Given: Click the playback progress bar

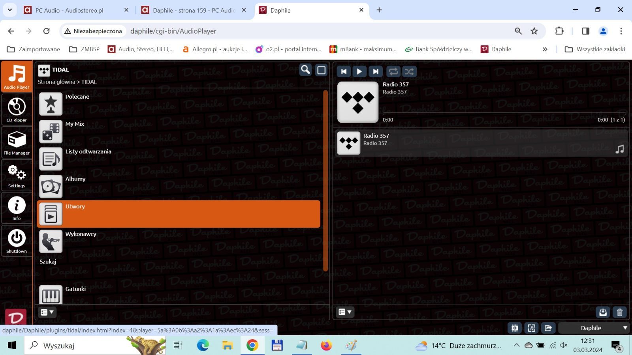Looking at the screenshot, I should click(504, 114).
